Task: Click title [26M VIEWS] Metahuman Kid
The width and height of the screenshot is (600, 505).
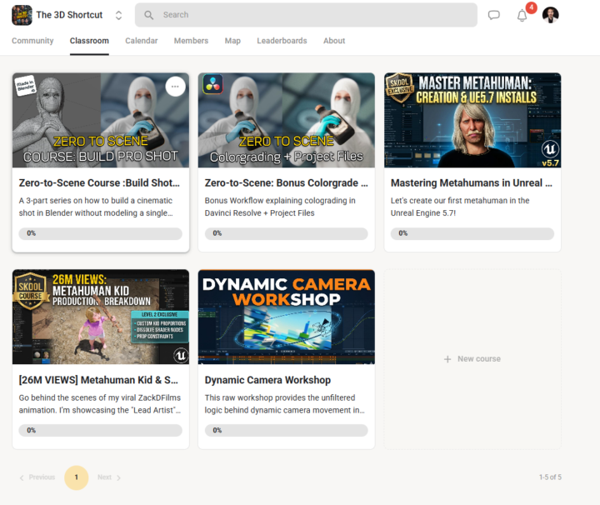Action: click(98, 380)
